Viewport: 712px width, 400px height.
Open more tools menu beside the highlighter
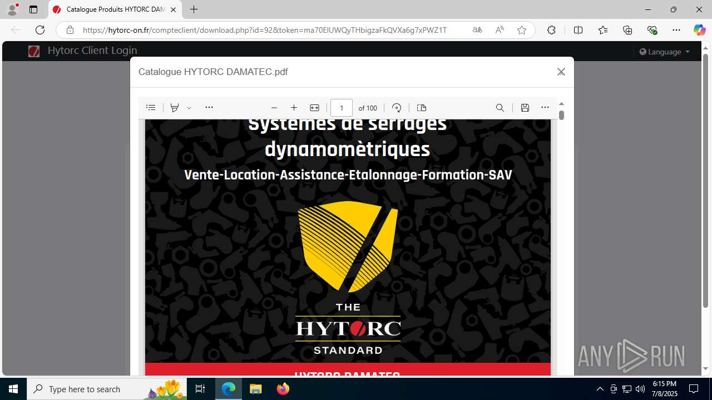[x=209, y=108]
